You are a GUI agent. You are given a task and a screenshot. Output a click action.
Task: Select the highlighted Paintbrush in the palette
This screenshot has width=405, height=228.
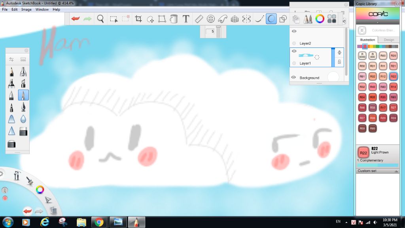tap(23, 95)
